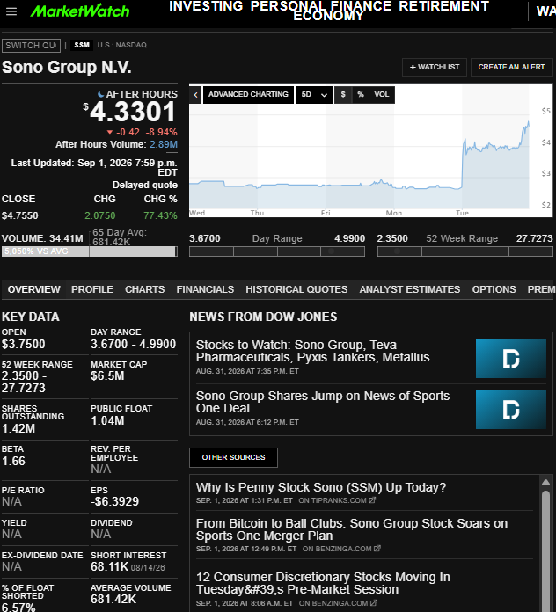
Task: Click % of Float Shorted 6.57% value
Action: click(18, 608)
